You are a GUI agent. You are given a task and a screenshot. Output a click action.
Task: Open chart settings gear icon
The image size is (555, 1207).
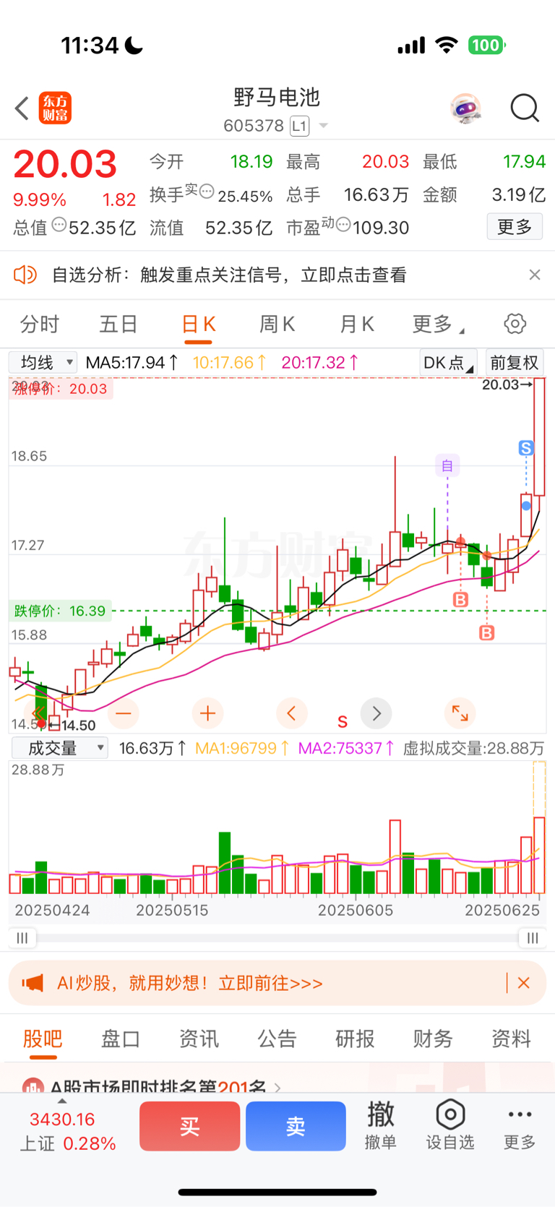(x=515, y=323)
